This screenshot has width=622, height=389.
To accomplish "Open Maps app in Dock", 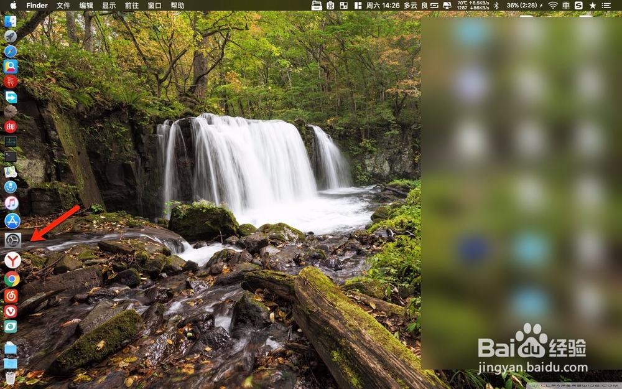I will click(x=11, y=172).
